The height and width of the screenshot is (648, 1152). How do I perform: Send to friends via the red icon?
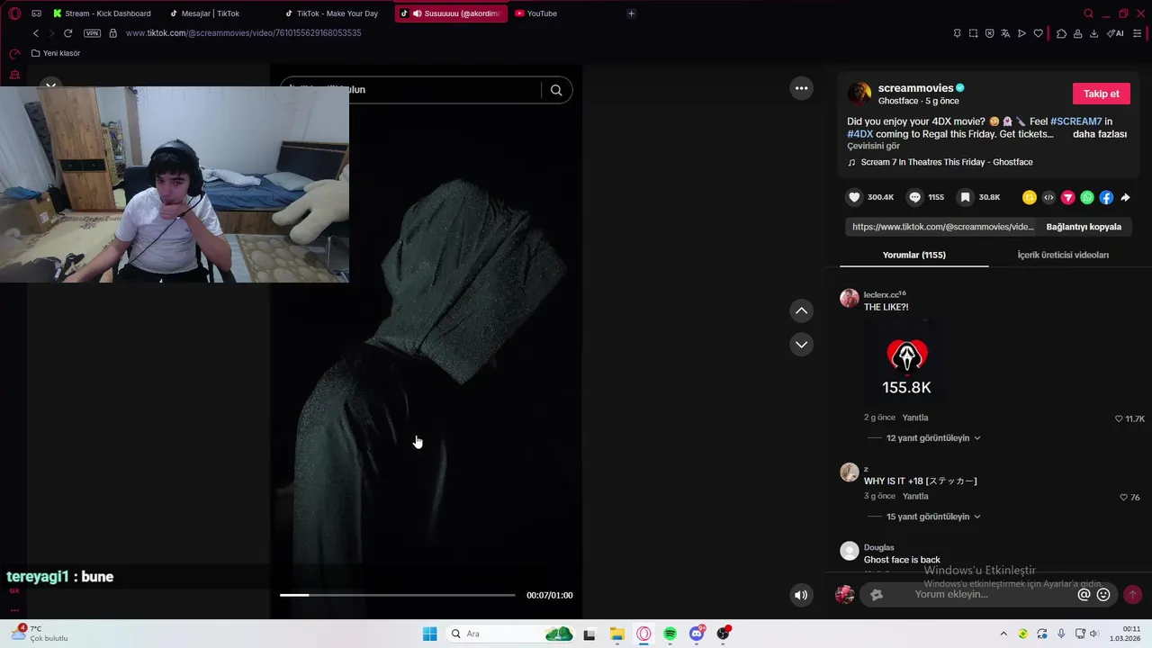[x=1068, y=197]
